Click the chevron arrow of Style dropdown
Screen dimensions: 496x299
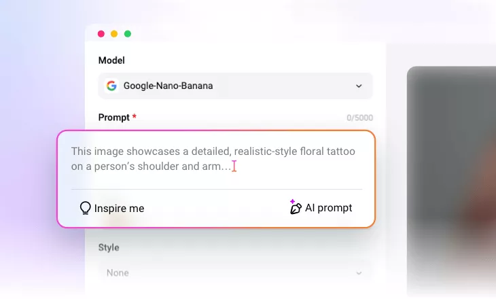(x=359, y=273)
